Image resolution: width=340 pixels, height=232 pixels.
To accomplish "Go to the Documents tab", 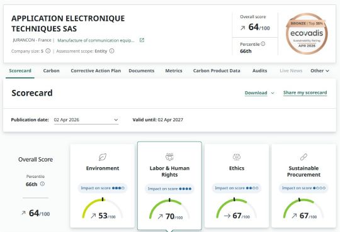I will pos(142,70).
